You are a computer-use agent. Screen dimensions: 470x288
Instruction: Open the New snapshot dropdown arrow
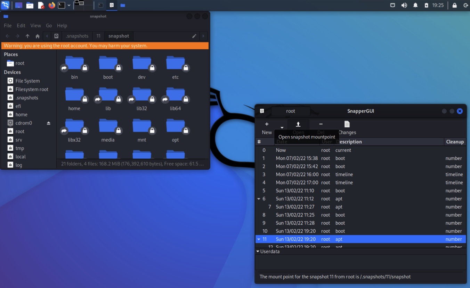pos(282,128)
